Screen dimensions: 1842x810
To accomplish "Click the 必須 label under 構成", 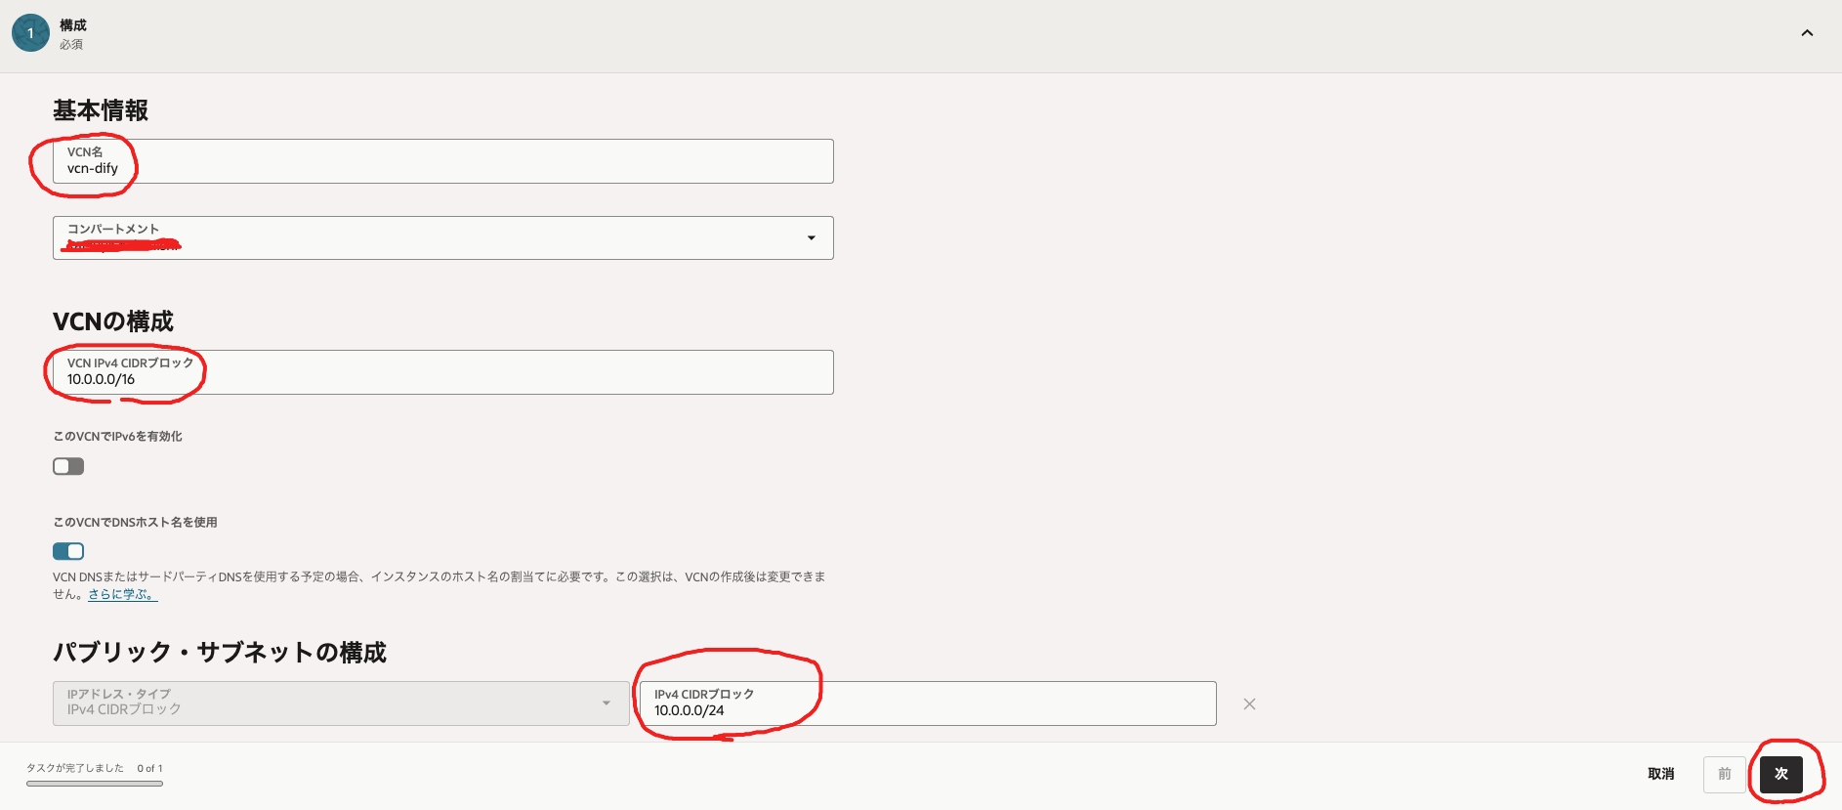I will tap(71, 44).
